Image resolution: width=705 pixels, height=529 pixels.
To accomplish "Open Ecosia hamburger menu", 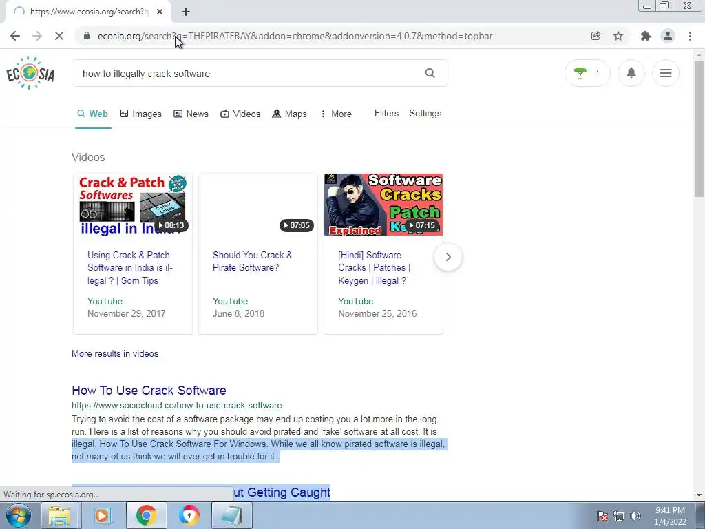I will 666,73.
